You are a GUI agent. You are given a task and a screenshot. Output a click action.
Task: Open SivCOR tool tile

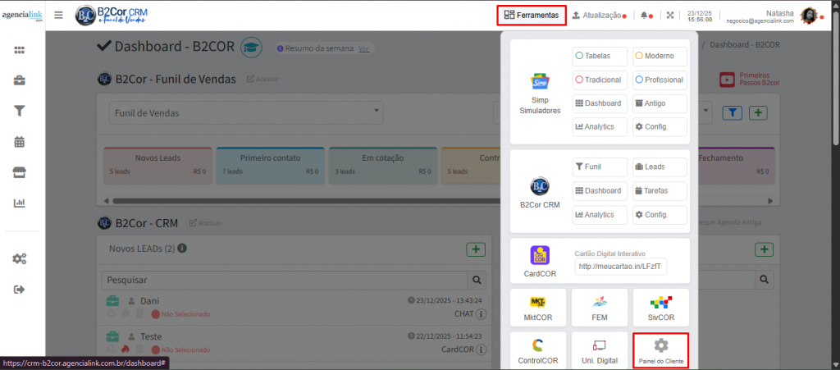660,307
